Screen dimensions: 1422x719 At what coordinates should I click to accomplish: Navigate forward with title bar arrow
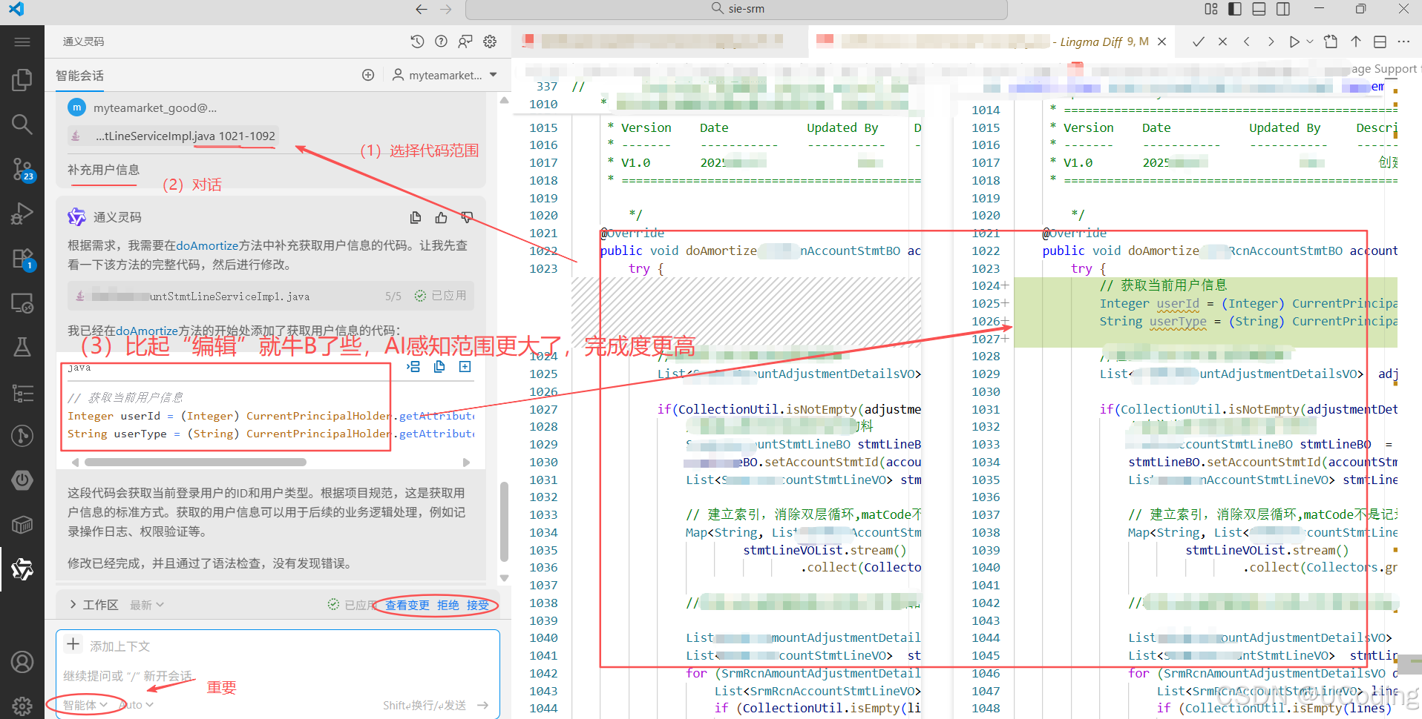446,9
